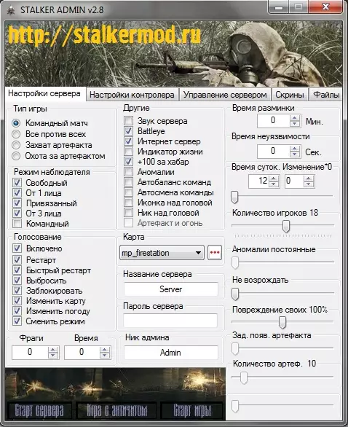Screen dimensions: 348x427
Task: Click Повреждение своих slider handle
Action: tap(282, 322)
